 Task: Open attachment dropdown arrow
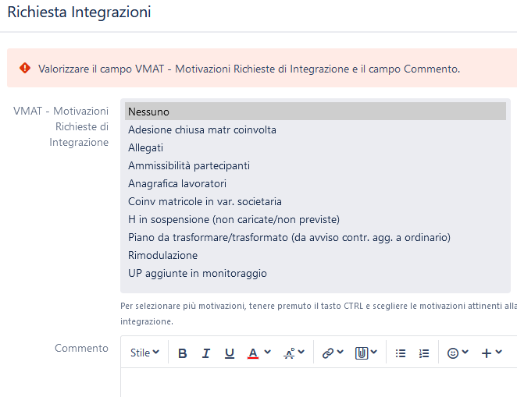pyautogui.click(x=374, y=352)
